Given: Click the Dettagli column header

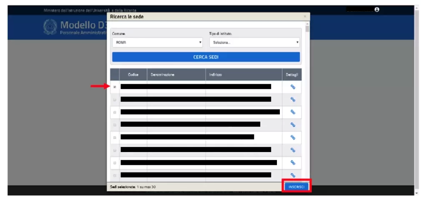Looking at the screenshot, I should 292,75.
